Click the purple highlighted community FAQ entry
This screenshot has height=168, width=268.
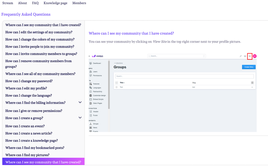coord(43,162)
